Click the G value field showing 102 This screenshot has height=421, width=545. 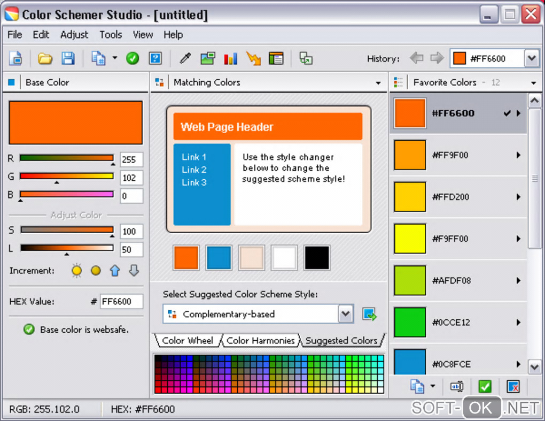pyautogui.click(x=131, y=178)
